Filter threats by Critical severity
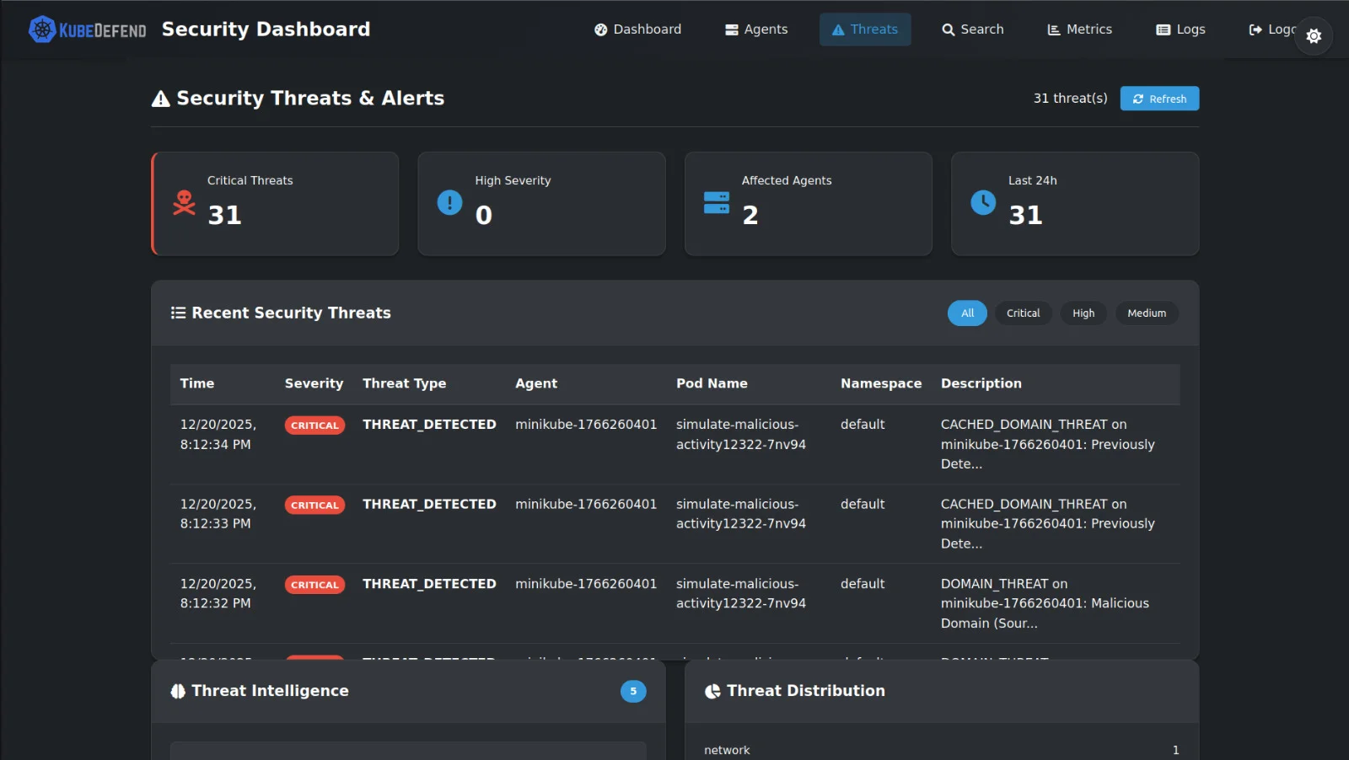This screenshot has height=760, width=1349. click(x=1024, y=313)
